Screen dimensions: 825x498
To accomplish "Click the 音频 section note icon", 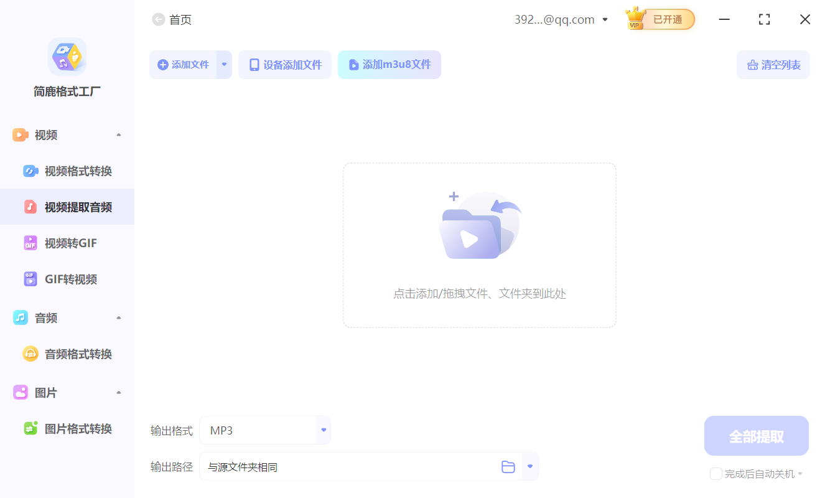I will tap(19, 317).
